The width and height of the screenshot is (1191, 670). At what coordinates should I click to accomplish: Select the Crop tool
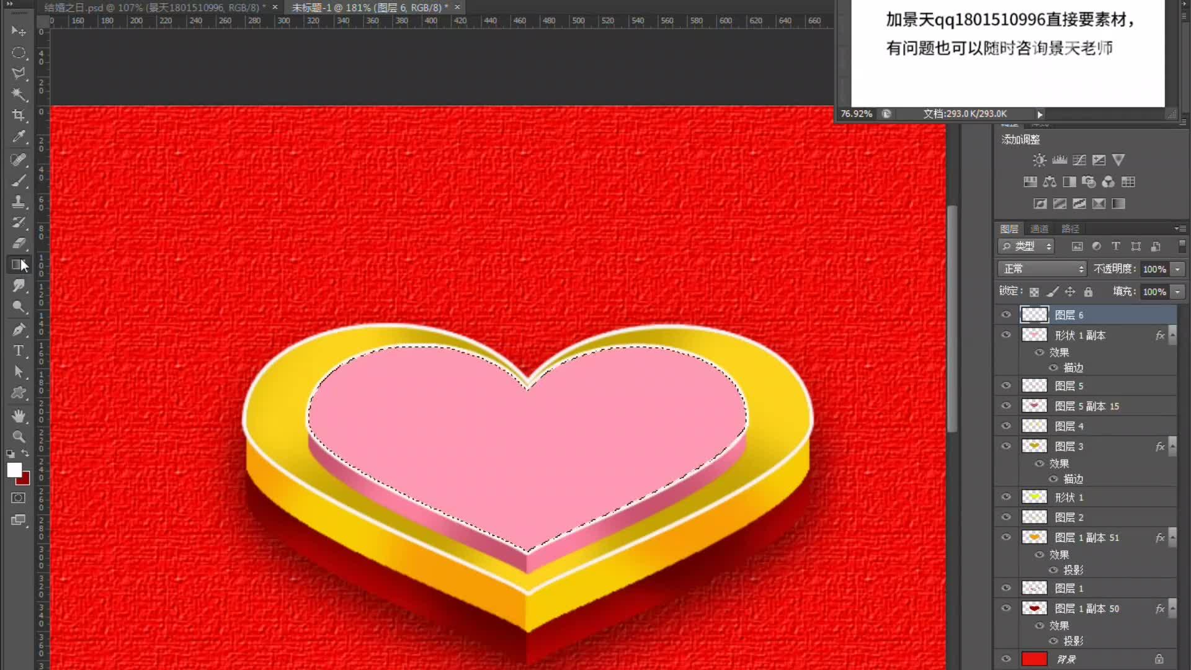(19, 115)
